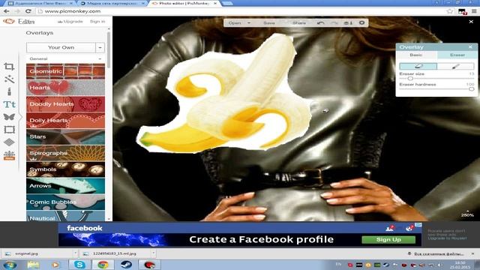Click the Upgrade link

[70, 22]
